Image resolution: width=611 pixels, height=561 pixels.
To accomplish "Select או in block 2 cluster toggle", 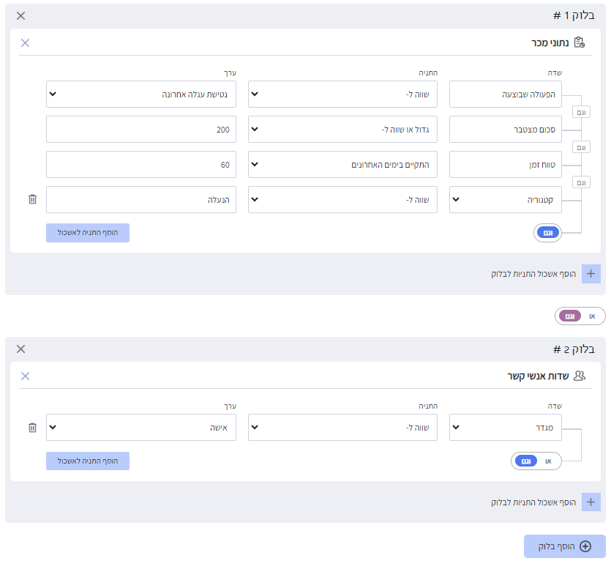I will [549, 461].
